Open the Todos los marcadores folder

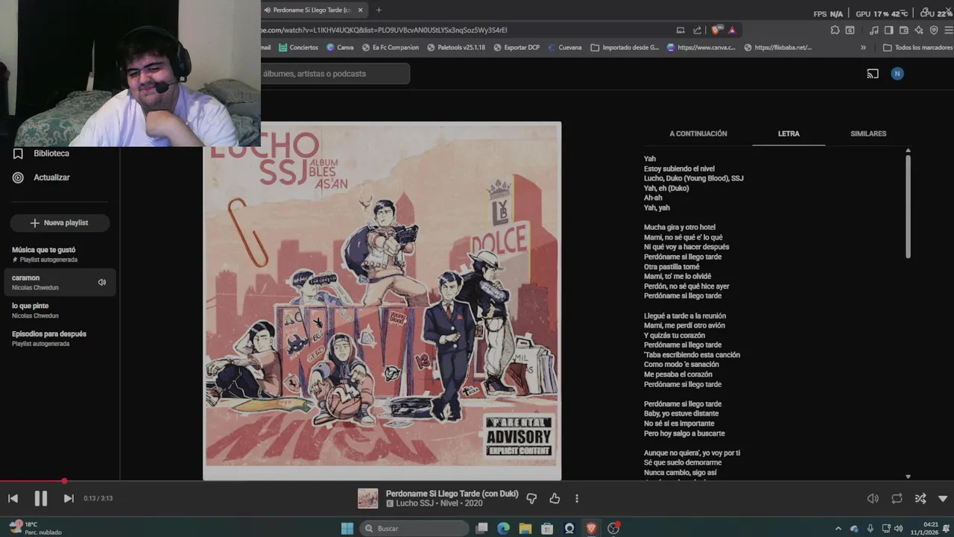click(917, 48)
